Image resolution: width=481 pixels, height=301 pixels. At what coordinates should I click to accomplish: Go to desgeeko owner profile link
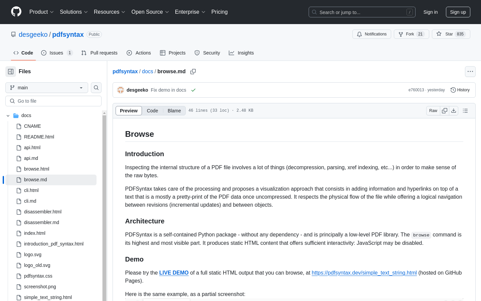click(33, 34)
